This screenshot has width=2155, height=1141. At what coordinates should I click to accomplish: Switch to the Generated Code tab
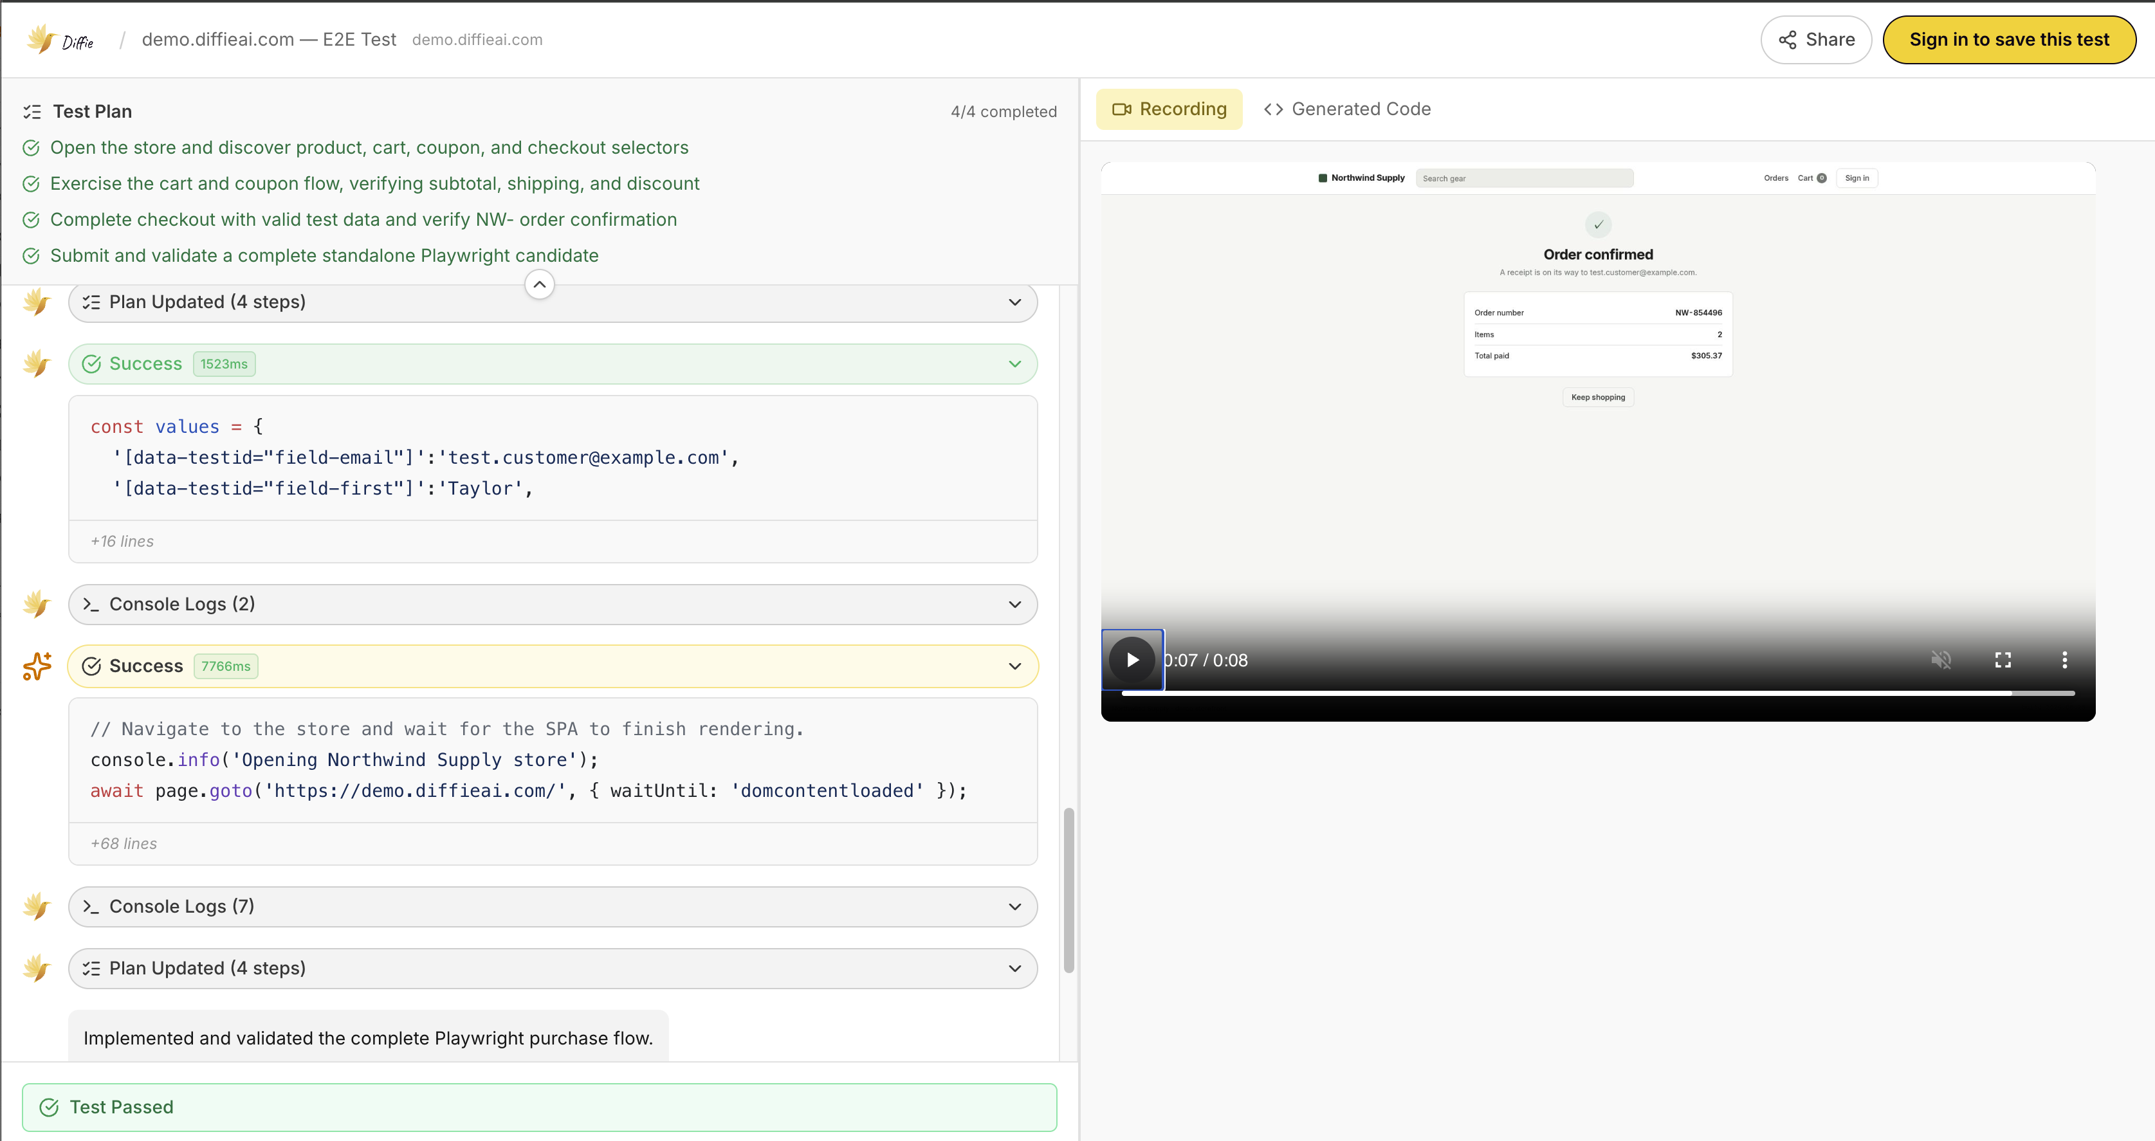pyautogui.click(x=1347, y=109)
